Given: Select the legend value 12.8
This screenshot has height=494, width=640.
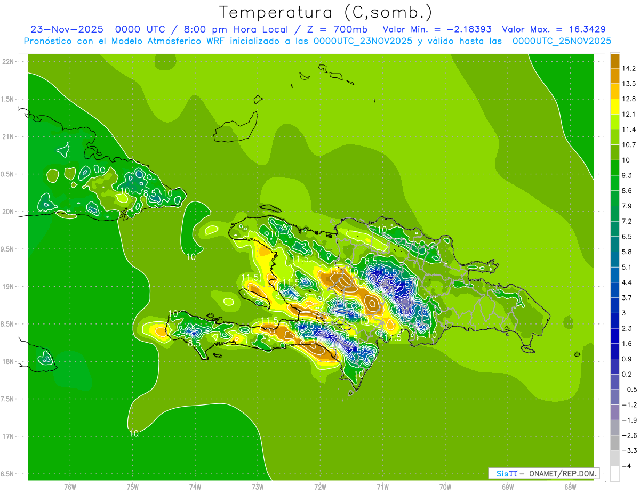Looking at the screenshot, I should point(630,99).
